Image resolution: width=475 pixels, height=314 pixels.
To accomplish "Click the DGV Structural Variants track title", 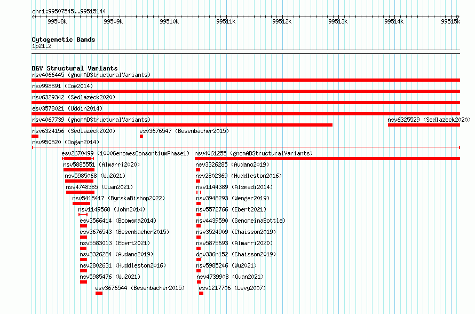I will point(75,68).
